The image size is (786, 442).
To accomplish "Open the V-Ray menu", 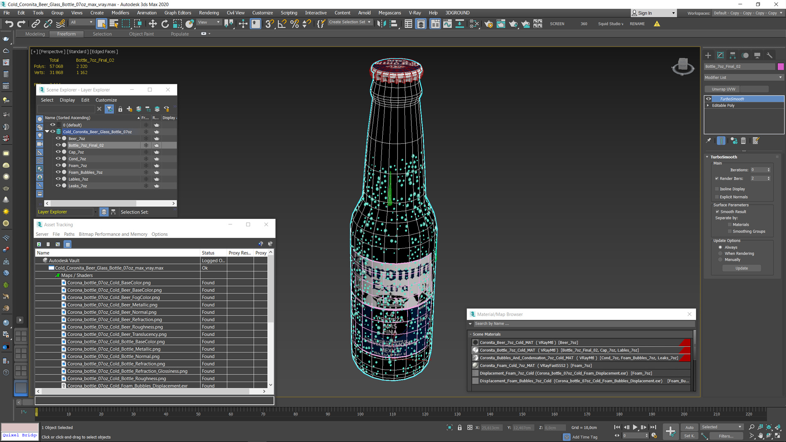I will click(415, 13).
